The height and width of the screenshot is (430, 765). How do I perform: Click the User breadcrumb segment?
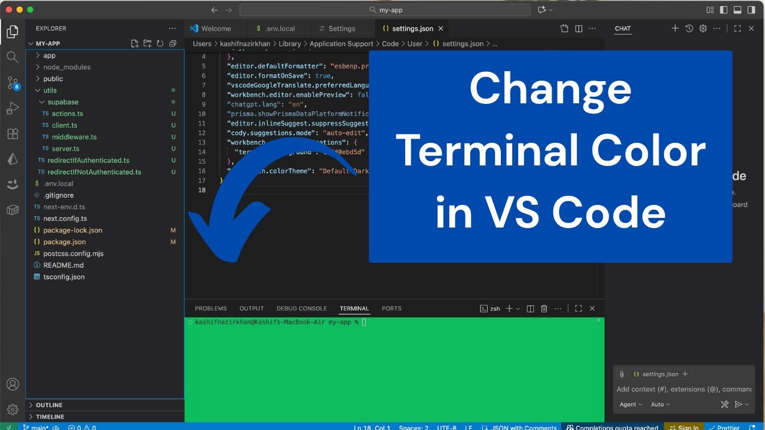[x=415, y=44]
